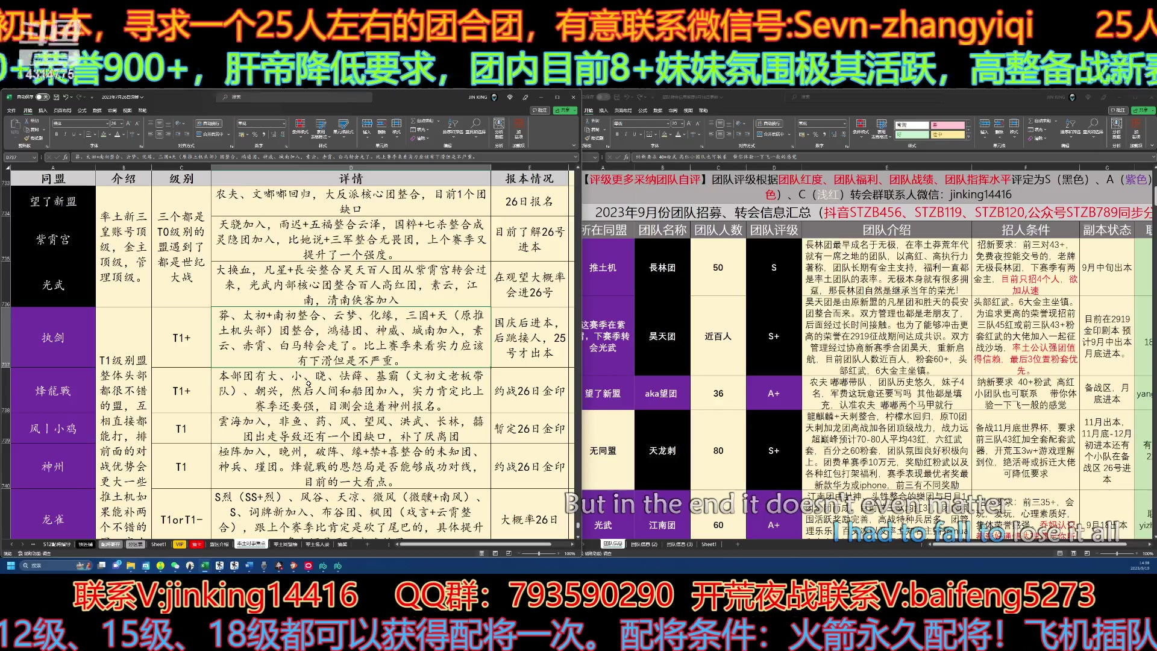Toggle AutoSave switch in left Excel window
1157x651 pixels.
(42, 97)
